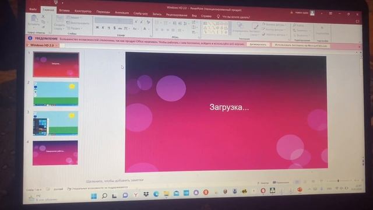
Task: Click the bulleted list icon
Action: 157,23
